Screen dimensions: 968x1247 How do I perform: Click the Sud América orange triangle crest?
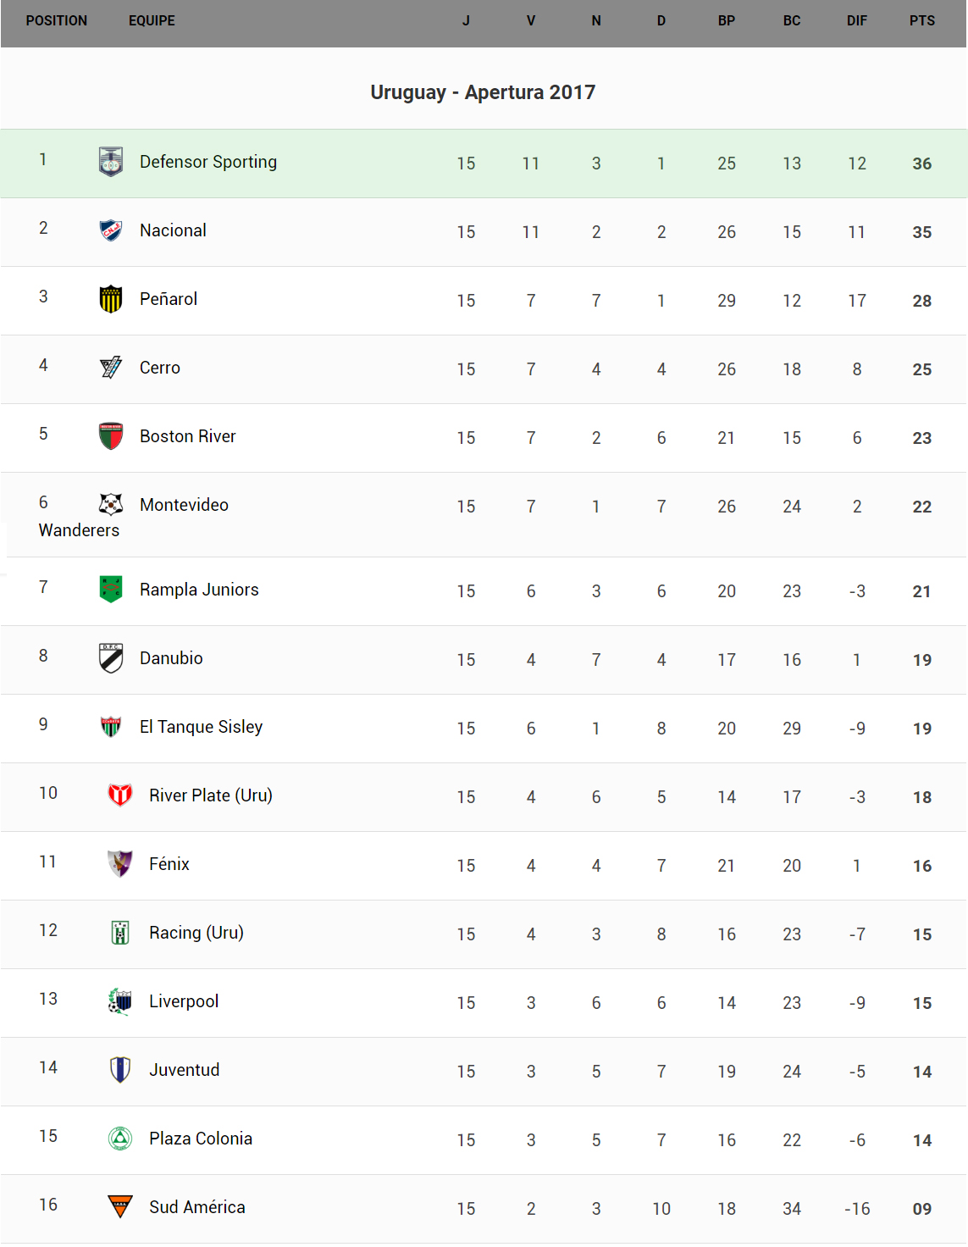(x=120, y=1206)
